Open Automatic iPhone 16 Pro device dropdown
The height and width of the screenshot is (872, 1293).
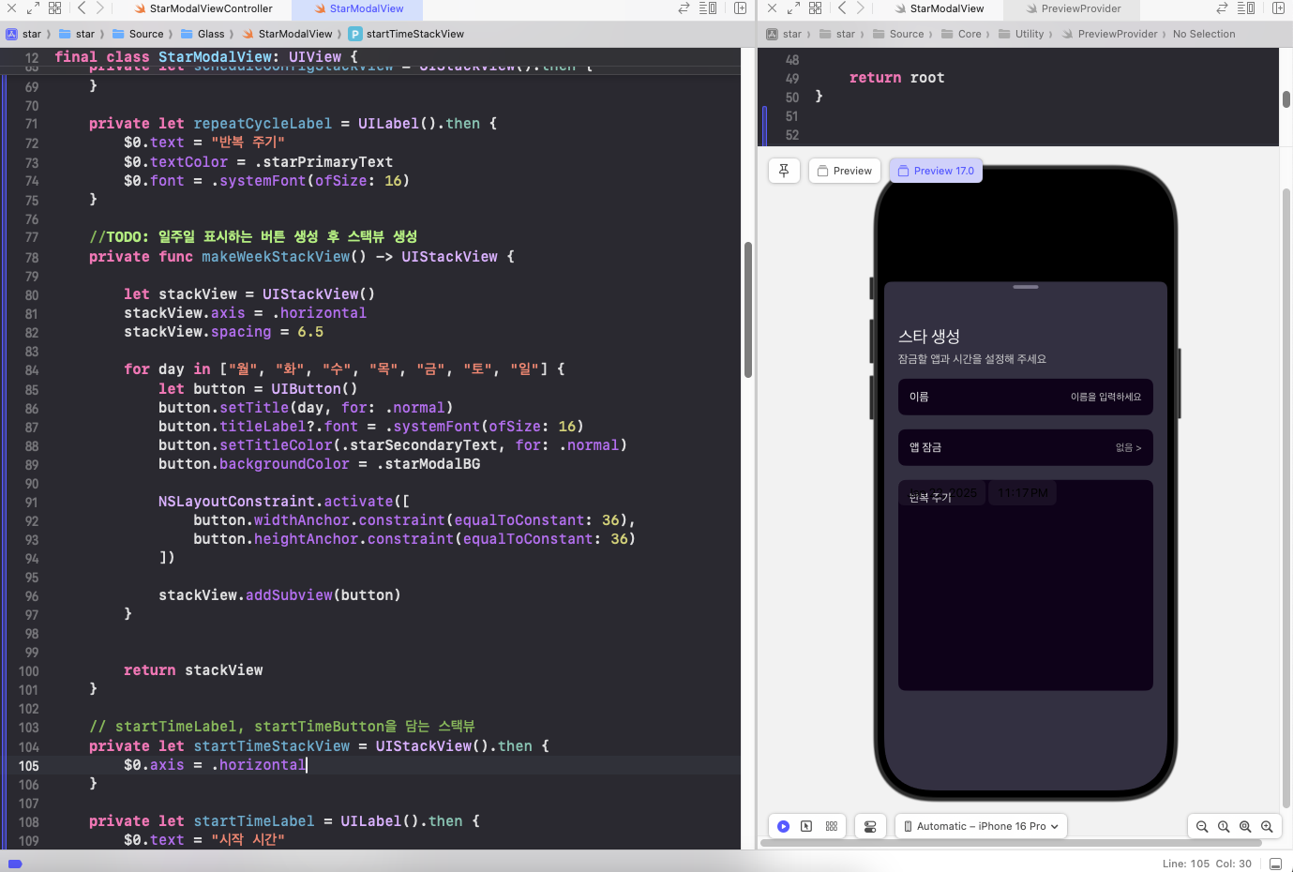pos(981,826)
